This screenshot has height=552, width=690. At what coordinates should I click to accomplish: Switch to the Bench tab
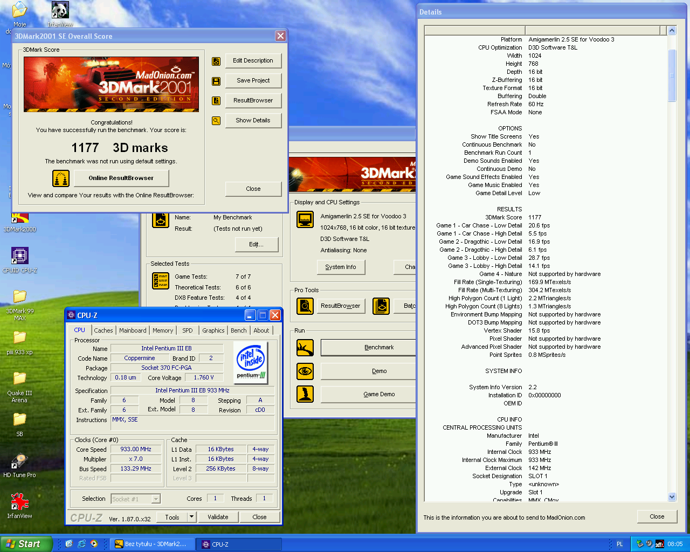coord(239,331)
